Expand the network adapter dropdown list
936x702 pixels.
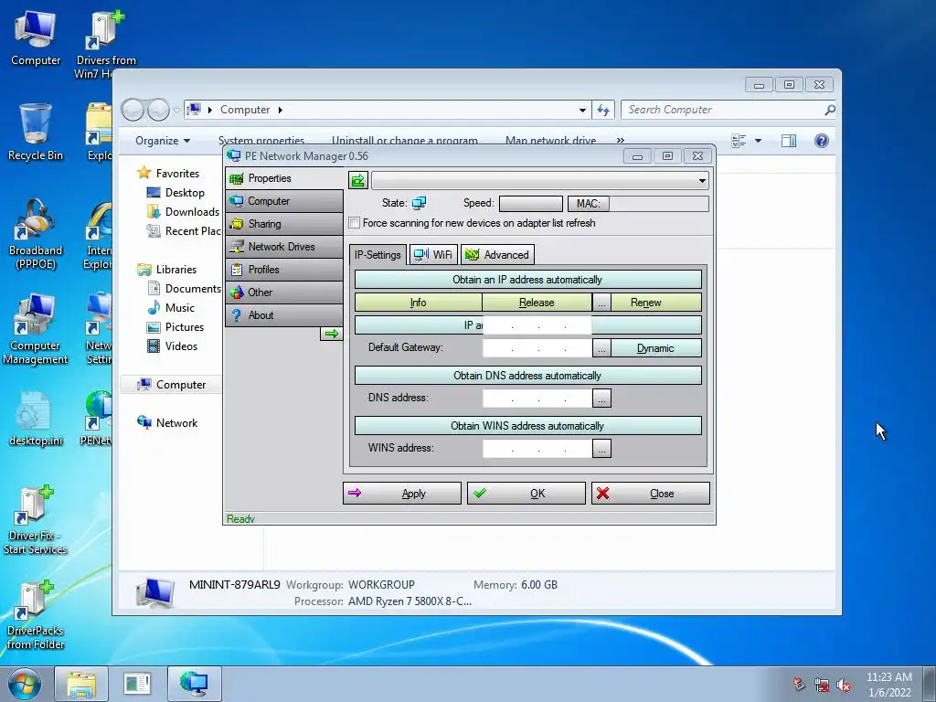702,180
